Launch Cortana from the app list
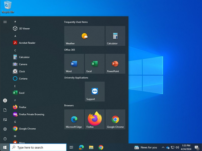Screen dimensions: 202x151 pyautogui.click(x=20, y=79)
